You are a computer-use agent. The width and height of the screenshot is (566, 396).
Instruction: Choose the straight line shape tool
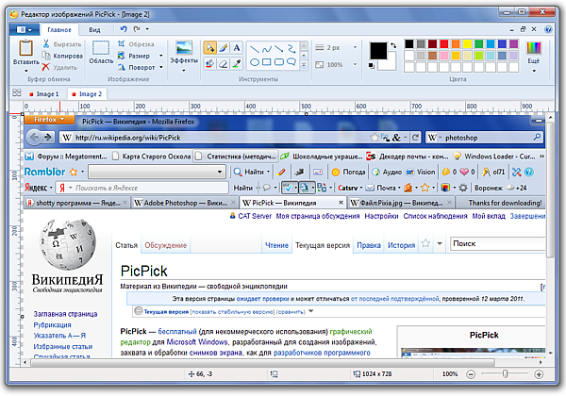coord(255,47)
